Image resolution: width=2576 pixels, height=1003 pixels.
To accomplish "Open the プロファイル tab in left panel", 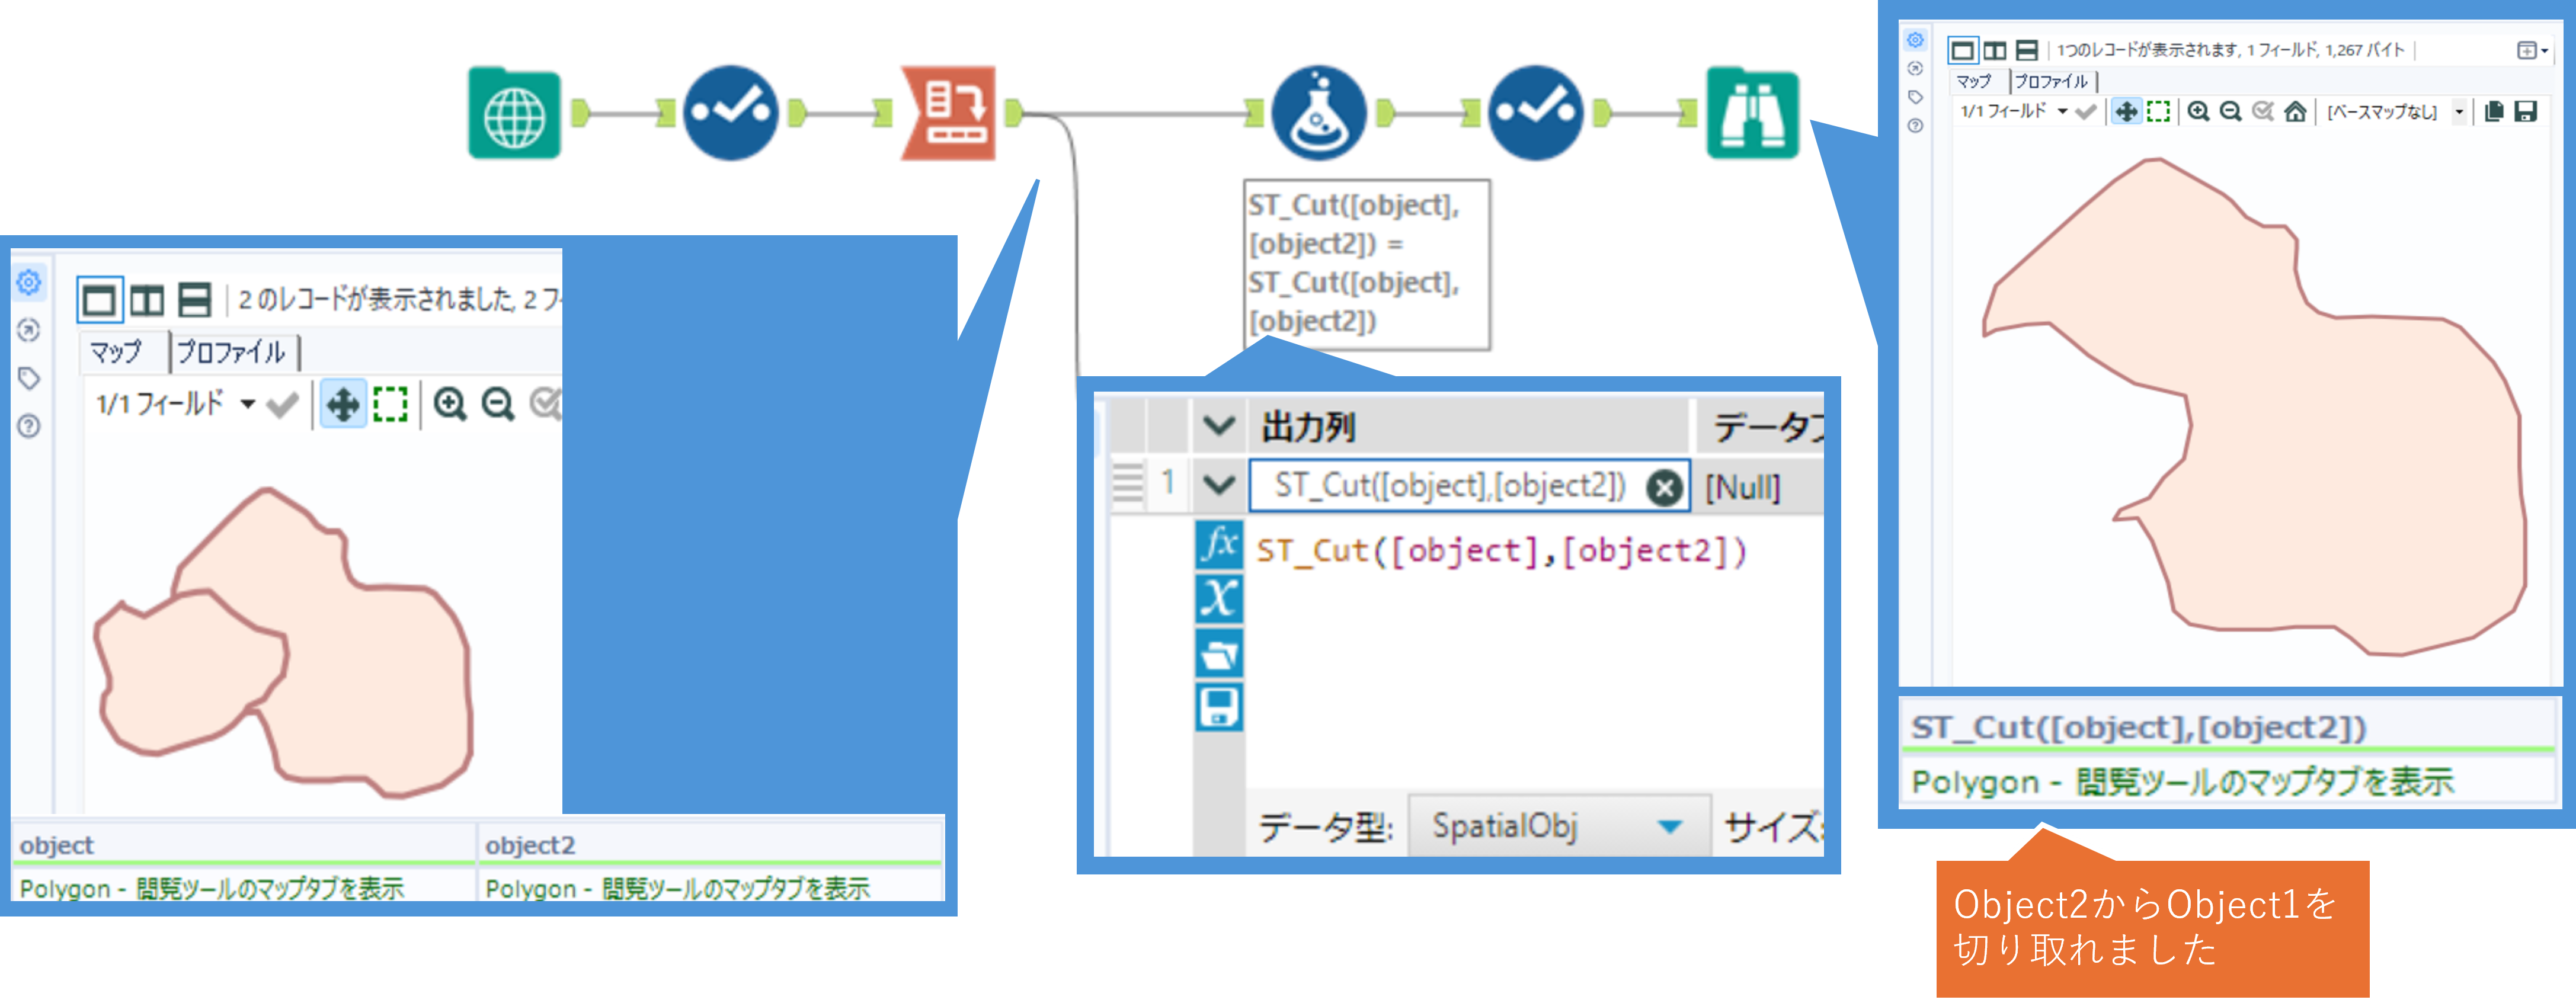I will (232, 352).
